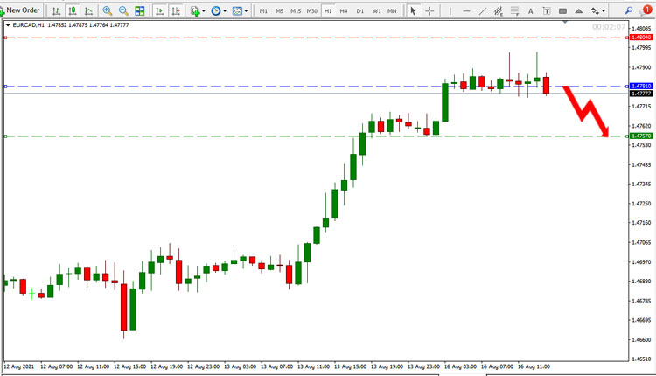The image size is (656, 376).
Task: Zoom out of the chart
Action: (x=123, y=10)
